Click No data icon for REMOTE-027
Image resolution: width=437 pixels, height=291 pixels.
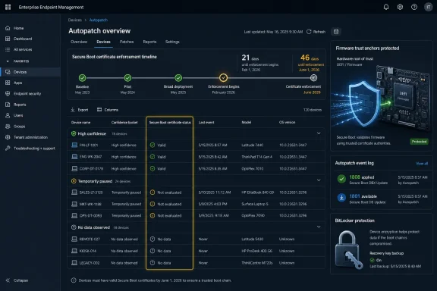pyautogui.click(x=152, y=239)
